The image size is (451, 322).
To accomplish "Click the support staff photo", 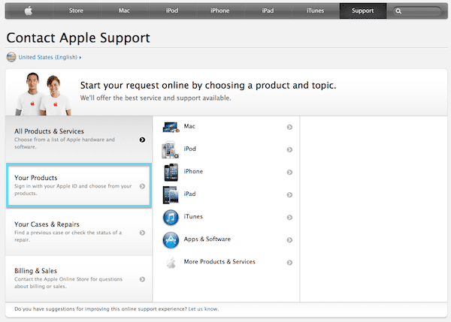I will pos(43,94).
